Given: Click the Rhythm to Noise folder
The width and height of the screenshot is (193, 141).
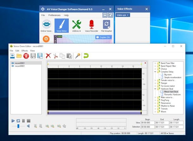Looking at the screenshot, I should tap(168, 106).
